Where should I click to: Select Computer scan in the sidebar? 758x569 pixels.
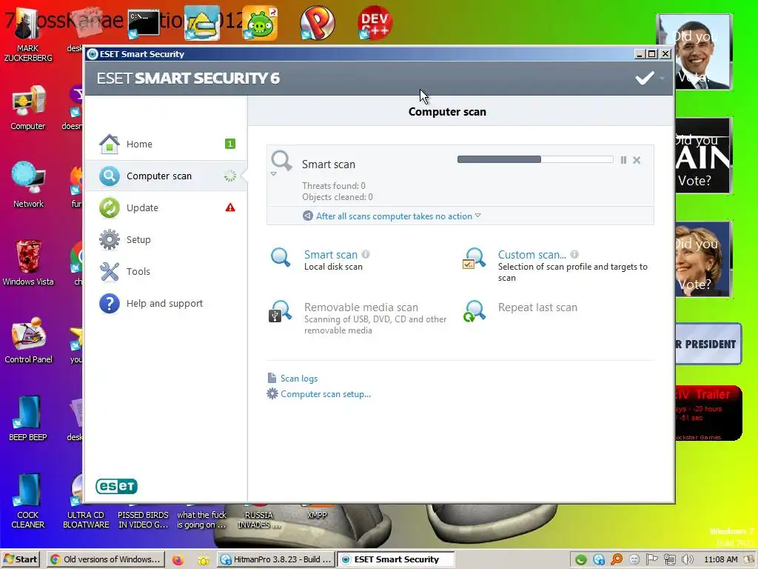pyautogui.click(x=165, y=176)
